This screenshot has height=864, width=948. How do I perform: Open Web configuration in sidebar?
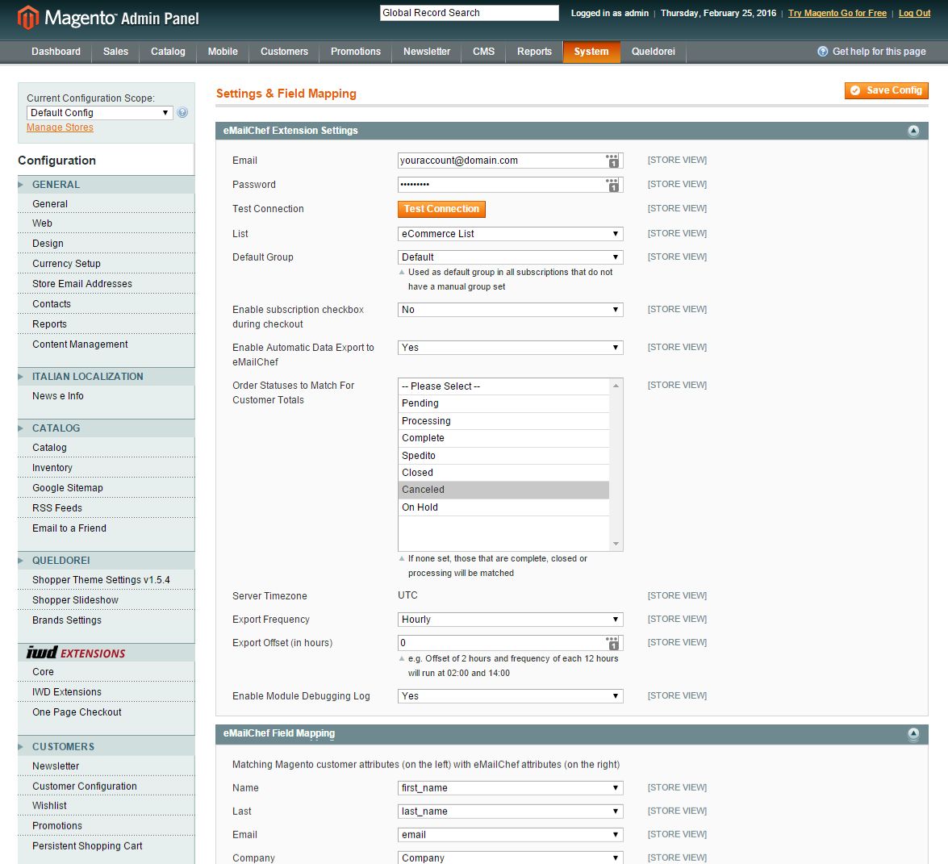pos(42,223)
